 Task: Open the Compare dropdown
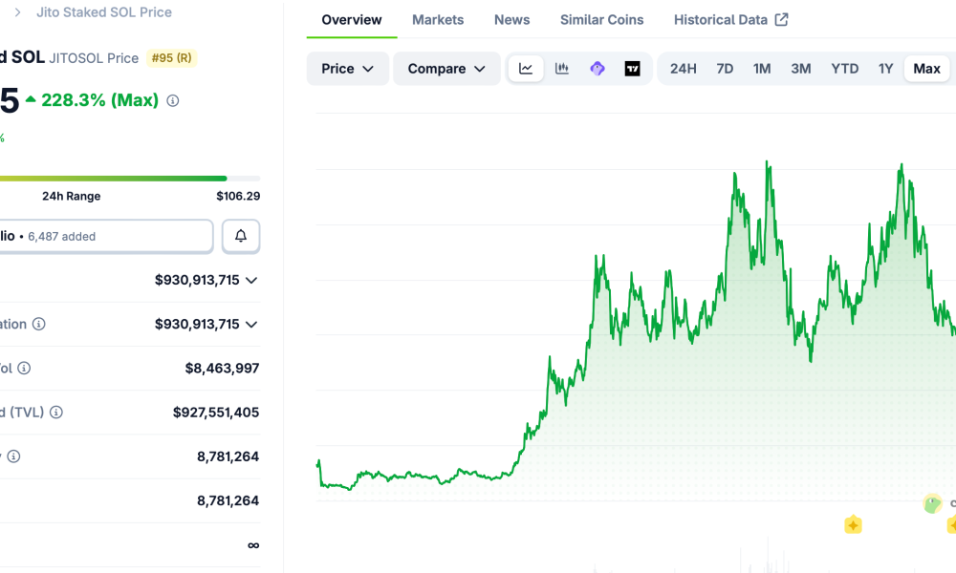(x=446, y=69)
